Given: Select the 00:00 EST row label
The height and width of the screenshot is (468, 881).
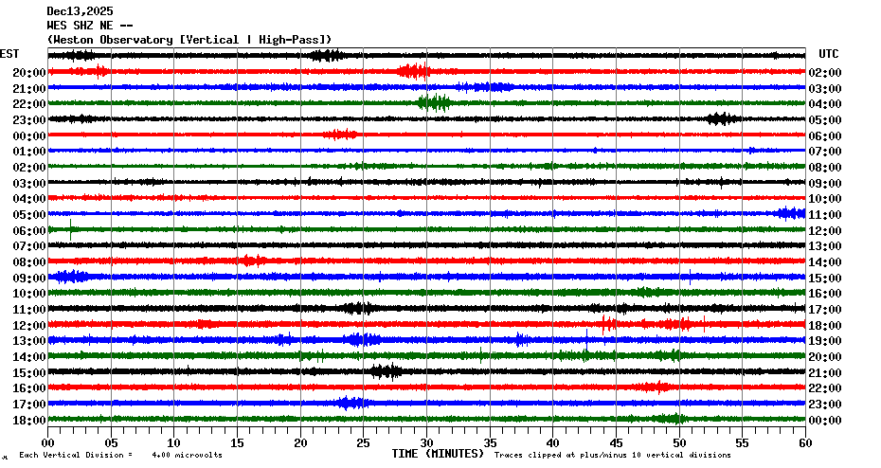Looking at the screenshot, I should pyautogui.click(x=29, y=135).
